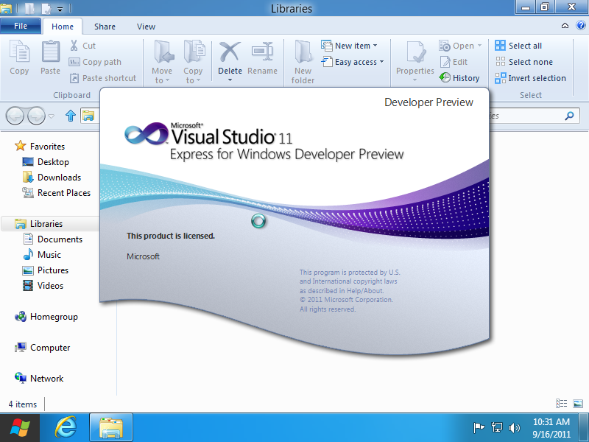Open the Easy access dropdown
Viewport: 589px width, 442px height.
[x=353, y=62]
